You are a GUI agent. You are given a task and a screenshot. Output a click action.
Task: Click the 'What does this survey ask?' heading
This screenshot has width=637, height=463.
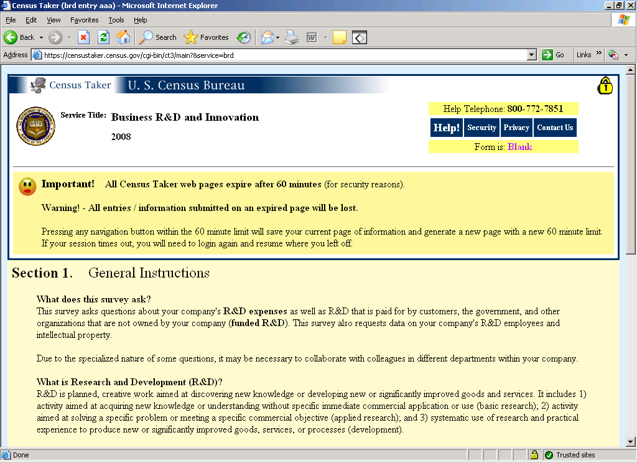click(94, 299)
